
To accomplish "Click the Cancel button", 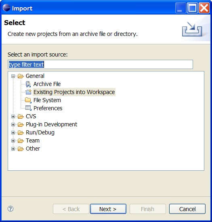I will pos(187,209).
